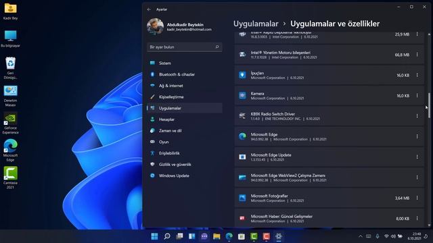Open options for Intel Yönetim Motoru bileşenleri
Image resolution: width=433 pixels, height=243 pixels.
pos(417,55)
